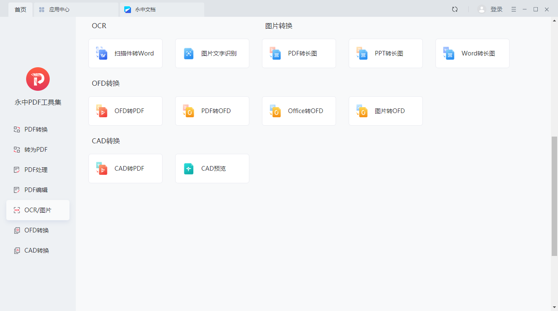
Task: Open the Word转长图 converter
Action: pyautogui.click(x=472, y=53)
